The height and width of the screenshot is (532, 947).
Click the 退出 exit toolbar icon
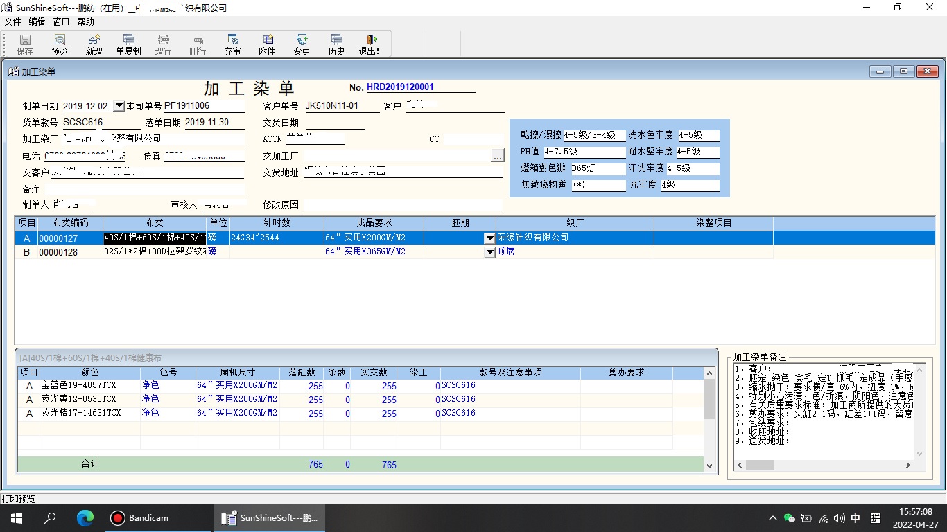coord(369,45)
